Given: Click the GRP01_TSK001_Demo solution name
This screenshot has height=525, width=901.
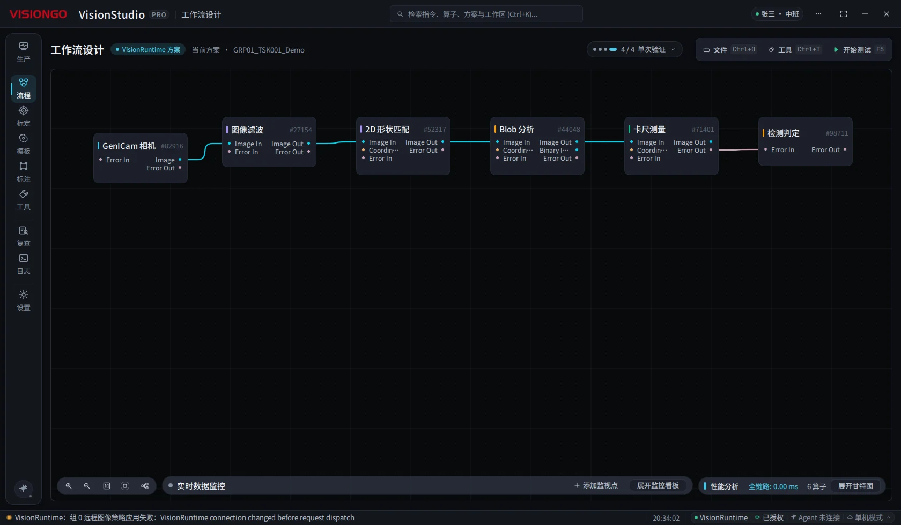Looking at the screenshot, I should click(x=269, y=50).
